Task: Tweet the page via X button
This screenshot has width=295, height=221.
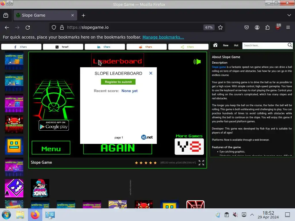Action: coord(63,47)
